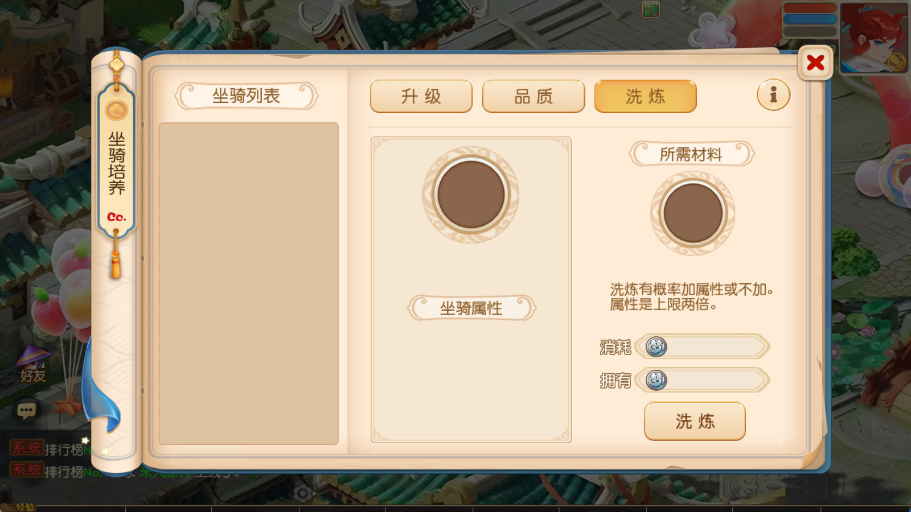Screen dimensions: 911x512
Task: Click the 消耗 cost amount field
Action: point(702,346)
